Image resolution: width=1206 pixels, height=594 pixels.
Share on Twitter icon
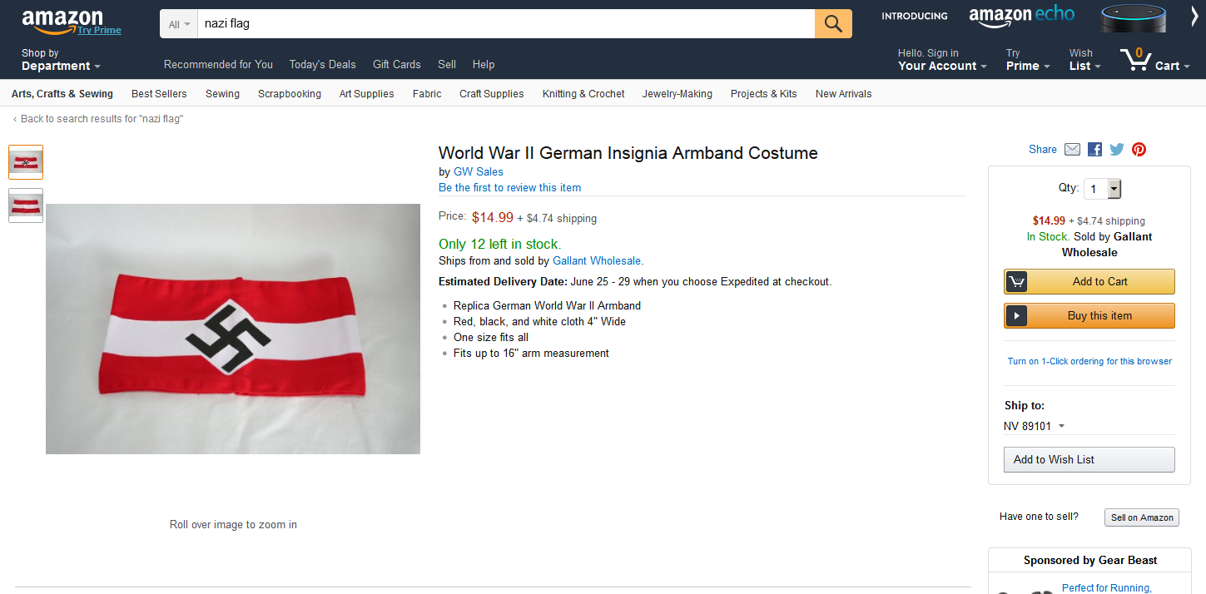(1117, 150)
